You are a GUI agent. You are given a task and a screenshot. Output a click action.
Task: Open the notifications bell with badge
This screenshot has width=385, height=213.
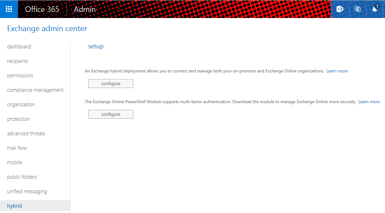tap(375, 9)
